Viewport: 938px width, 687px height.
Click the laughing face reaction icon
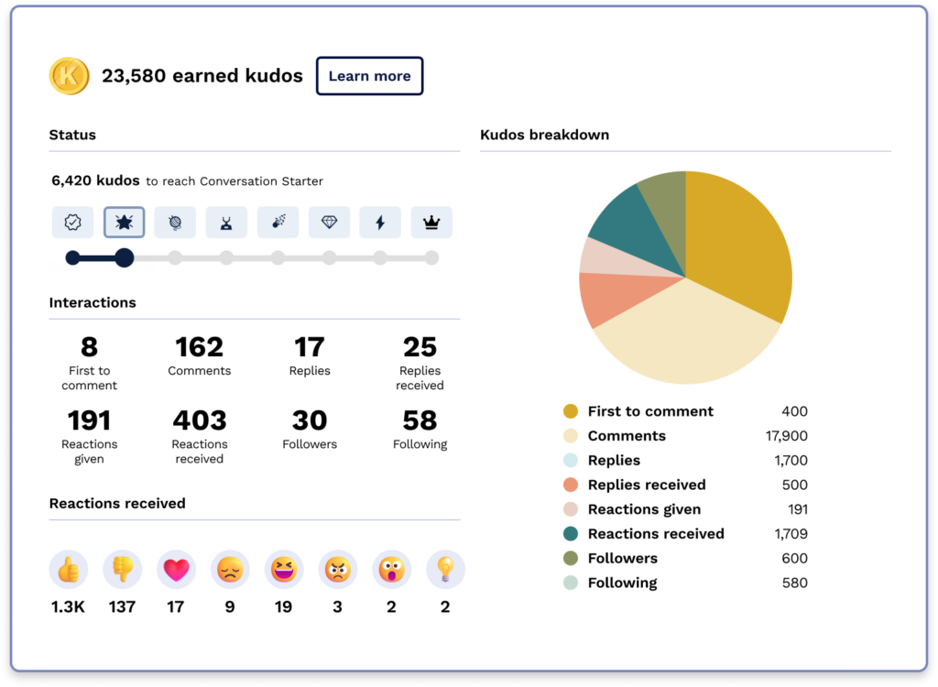284,570
